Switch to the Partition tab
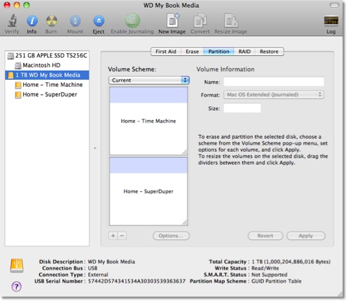The width and height of the screenshot is (347, 301). click(x=219, y=51)
